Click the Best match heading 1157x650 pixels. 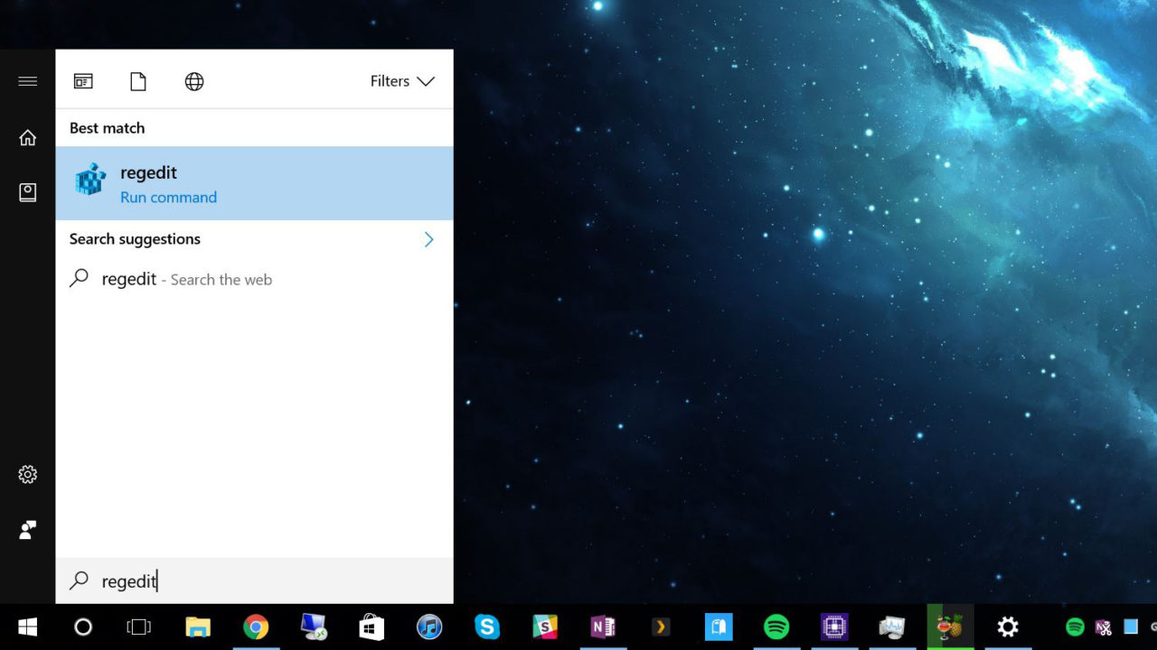point(107,128)
